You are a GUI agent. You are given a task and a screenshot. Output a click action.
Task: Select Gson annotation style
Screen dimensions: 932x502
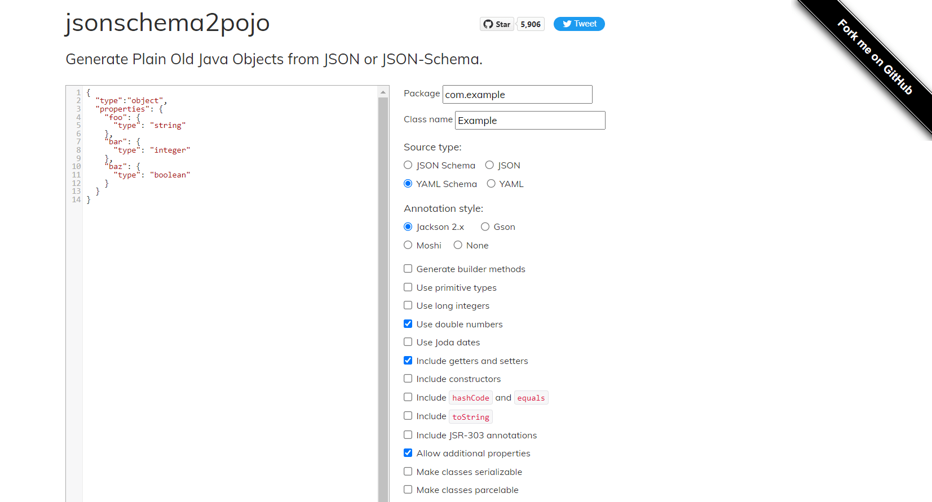pos(485,226)
